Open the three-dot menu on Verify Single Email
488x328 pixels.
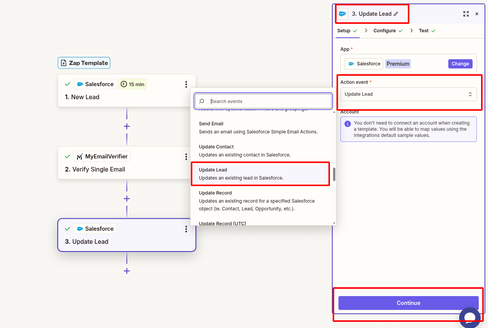click(x=186, y=157)
